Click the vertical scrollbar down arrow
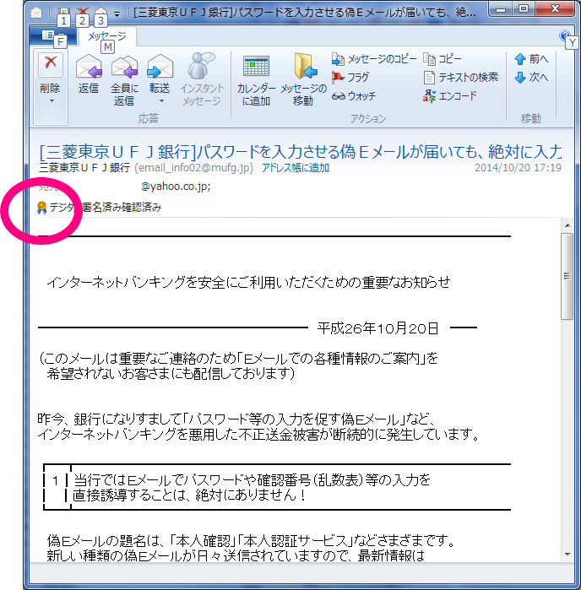Viewport: 581px width, 590px height. coord(567,555)
